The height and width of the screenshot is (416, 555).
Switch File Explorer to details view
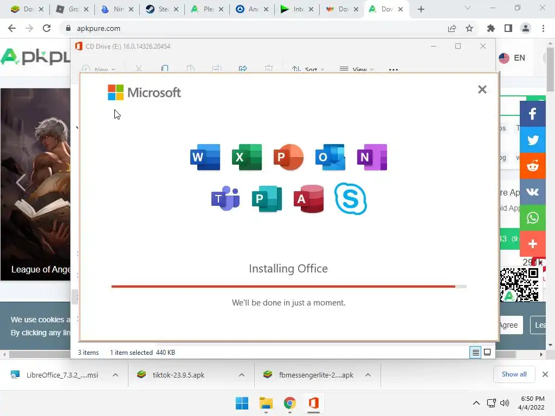[x=475, y=352]
